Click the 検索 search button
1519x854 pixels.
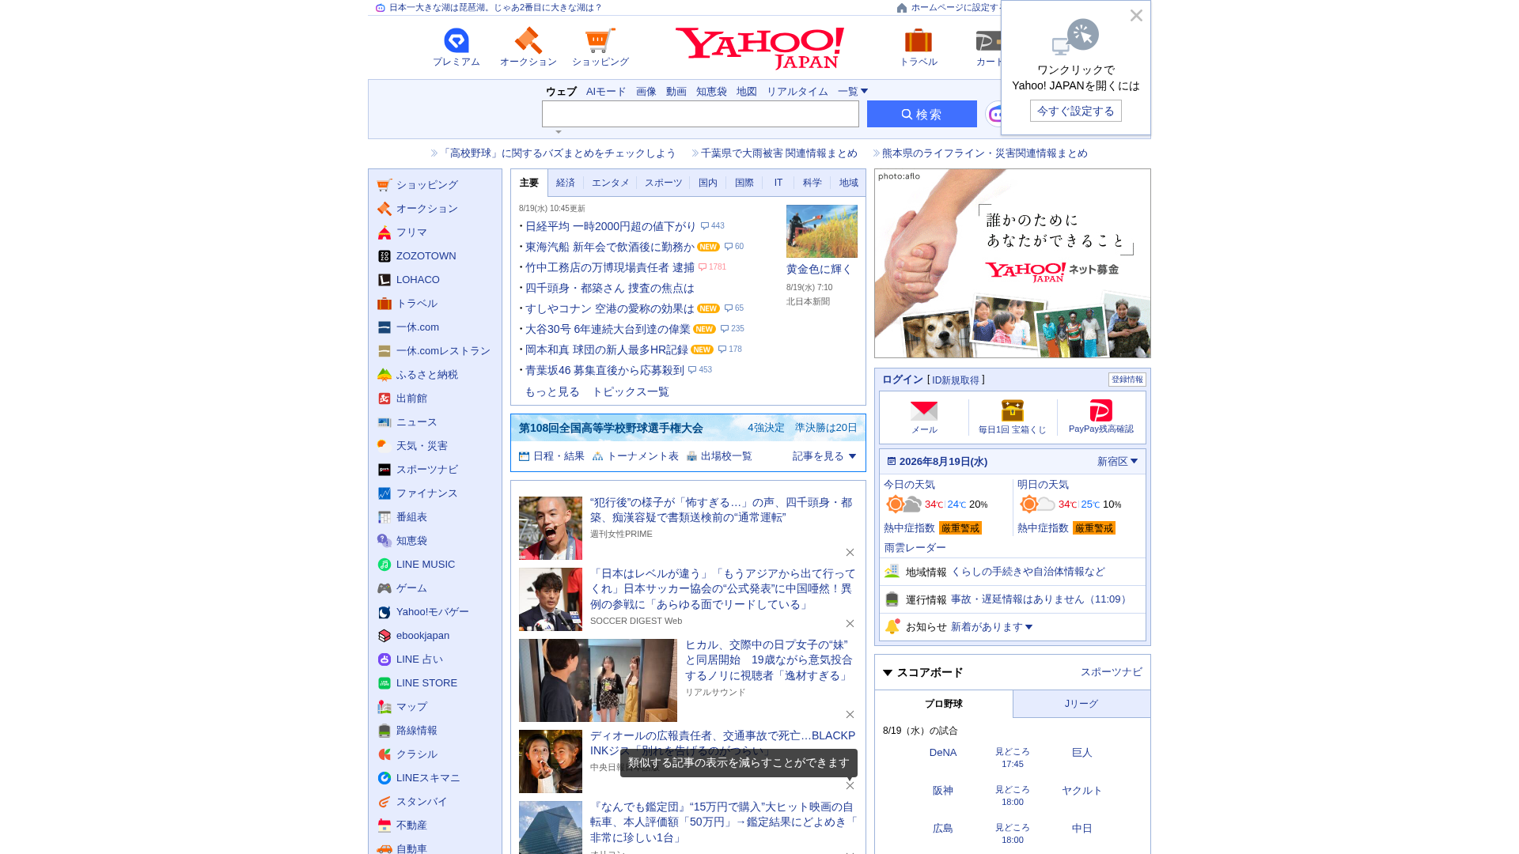(x=922, y=114)
